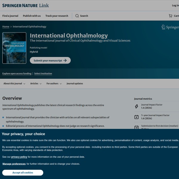Open the shopping cart icon
This screenshot has width=179, height=179.
(170, 16)
